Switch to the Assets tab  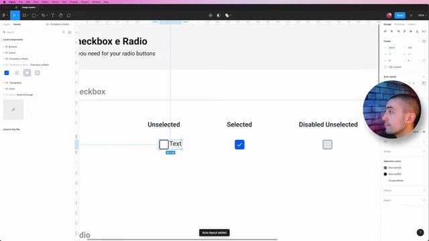[17, 24]
